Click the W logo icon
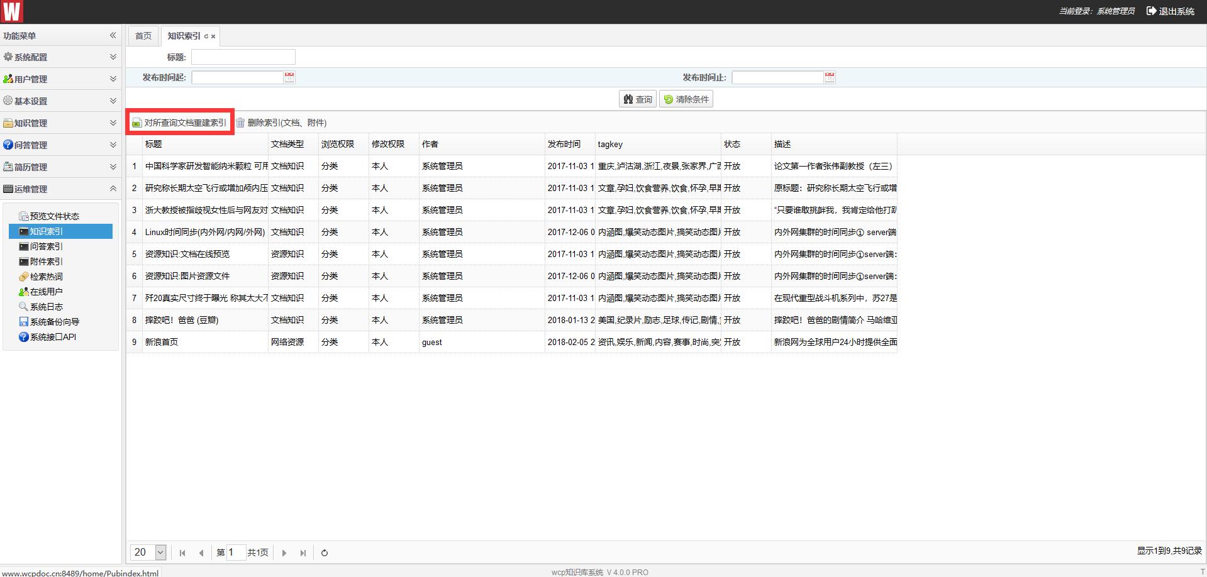The image size is (1207, 577). tap(12, 11)
